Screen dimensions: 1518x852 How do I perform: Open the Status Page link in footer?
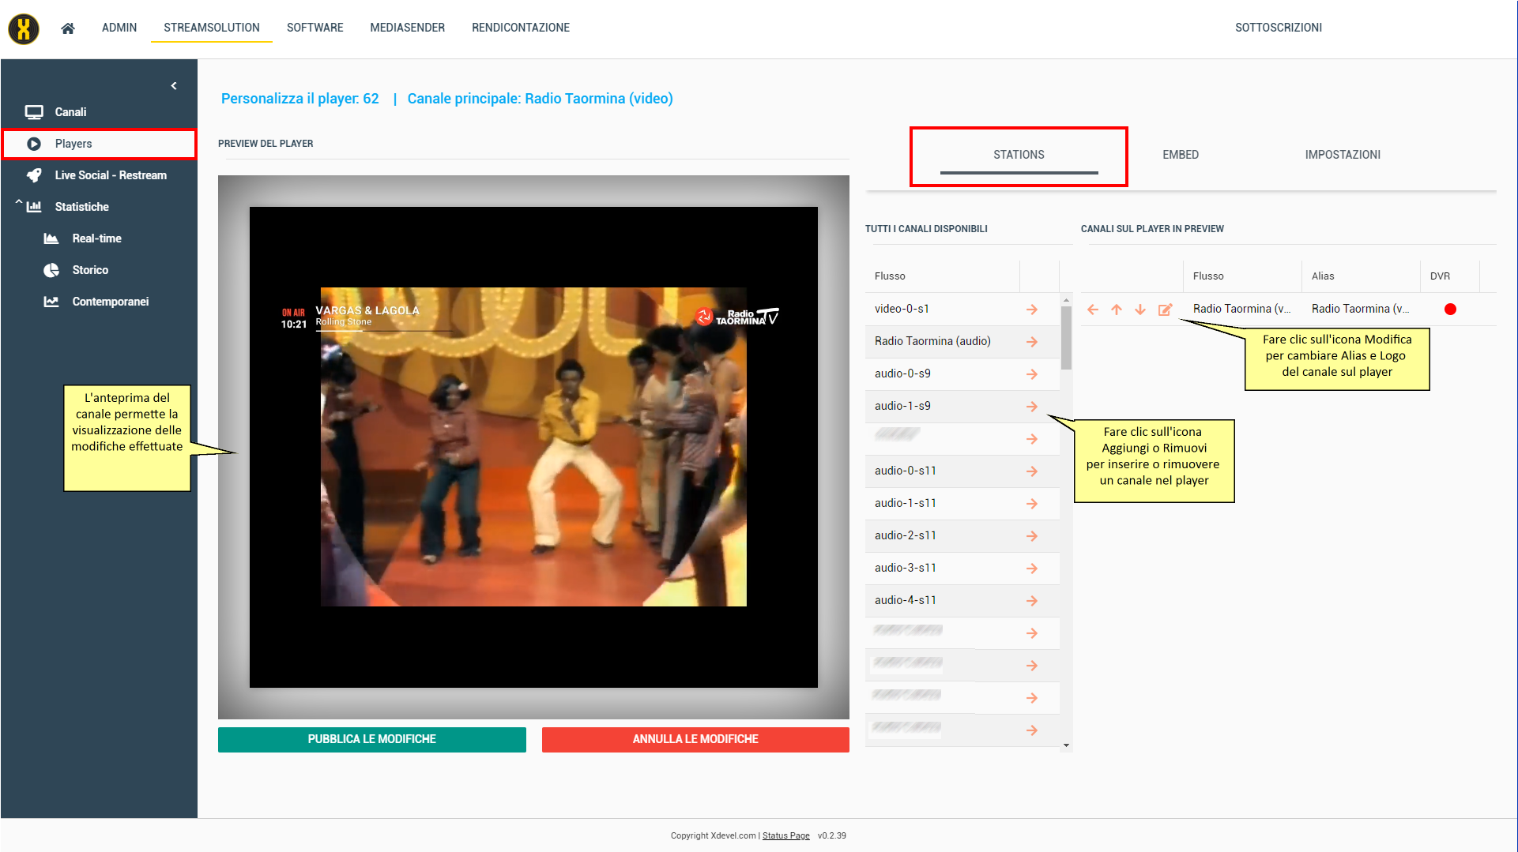(x=785, y=835)
